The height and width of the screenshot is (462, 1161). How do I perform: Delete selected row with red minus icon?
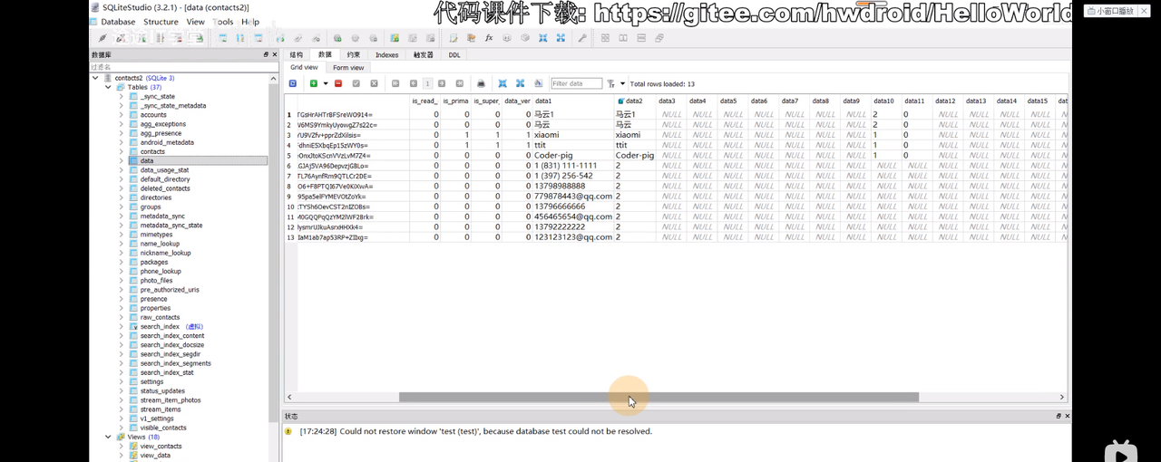(337, 83)
